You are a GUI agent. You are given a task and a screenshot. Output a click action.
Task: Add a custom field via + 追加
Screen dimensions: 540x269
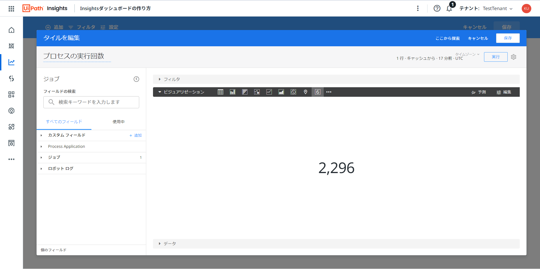pos(135,135)
